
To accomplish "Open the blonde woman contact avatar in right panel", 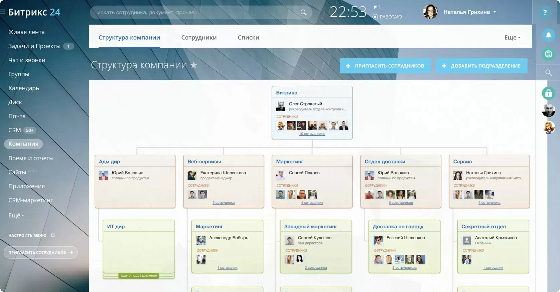I will 548,127.
